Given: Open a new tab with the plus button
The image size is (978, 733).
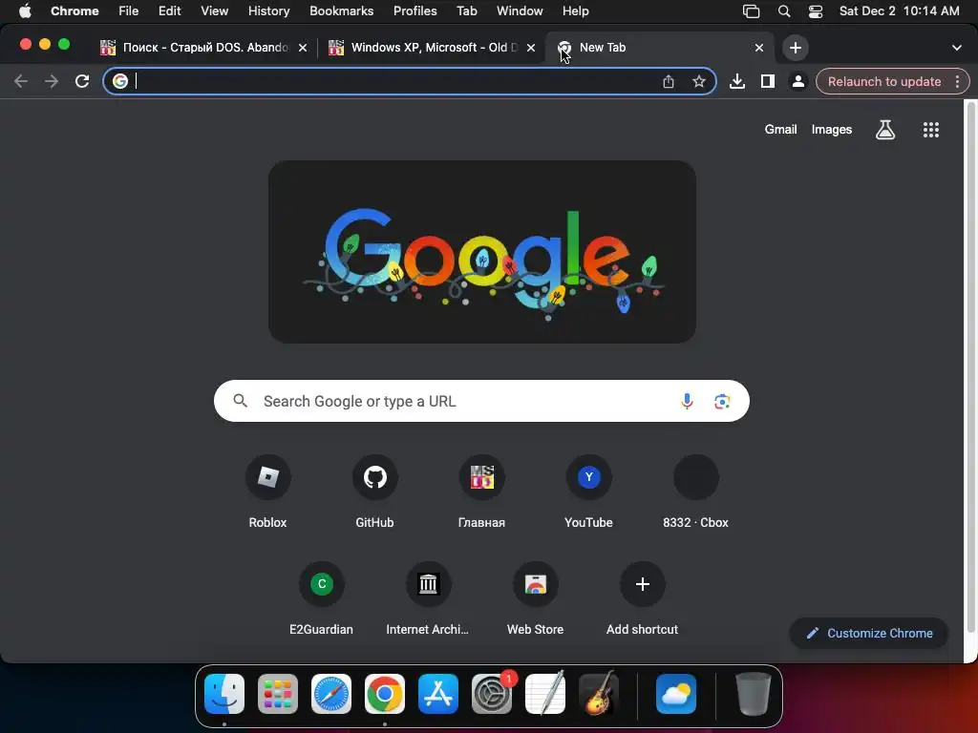Looking at the screenshot, I should click(x=796, y=48).
